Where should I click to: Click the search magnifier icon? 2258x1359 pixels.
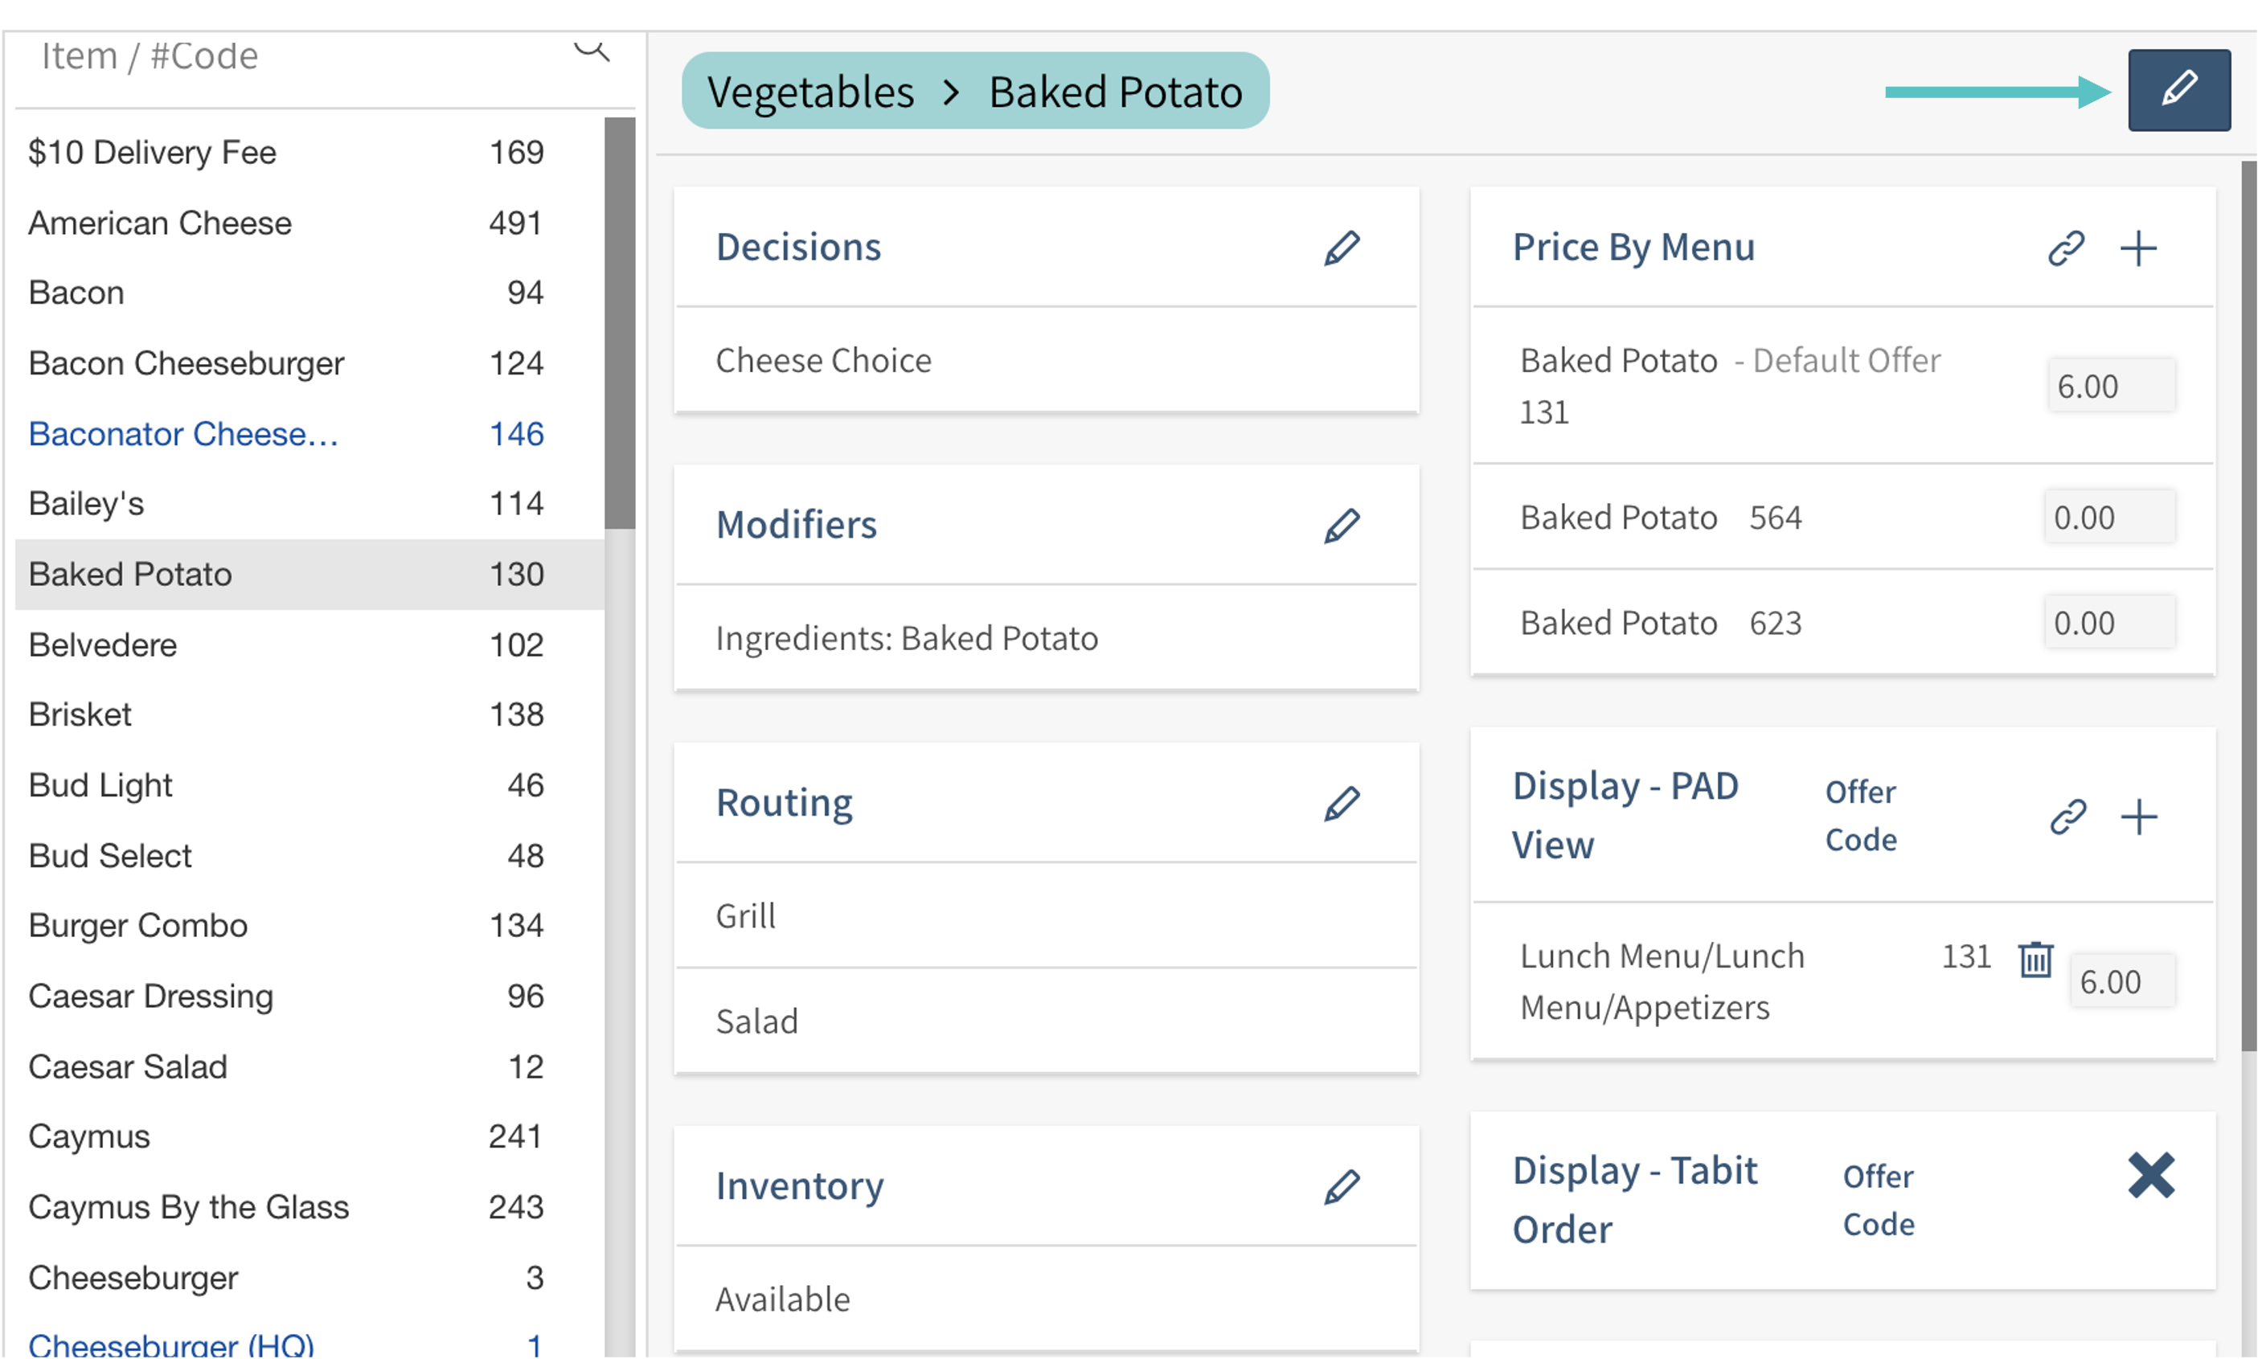pyautogui.click(x=592, y=51)
